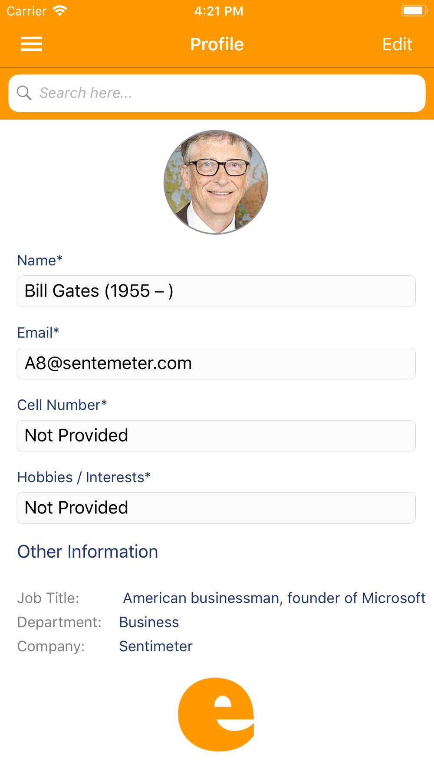Screen dimensions: 434x771
Task: Select the Email field A8@sentemeter.com
Action: [216, 363]
